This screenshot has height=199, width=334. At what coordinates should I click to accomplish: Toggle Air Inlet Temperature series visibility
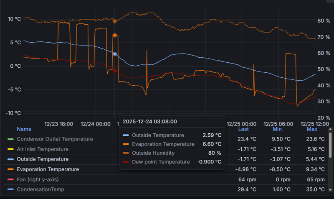(x=43, y=149)
